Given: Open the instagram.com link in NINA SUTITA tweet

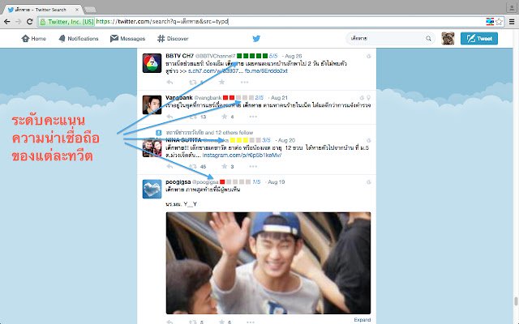Looking at the screenshot, I should (242, 155).
